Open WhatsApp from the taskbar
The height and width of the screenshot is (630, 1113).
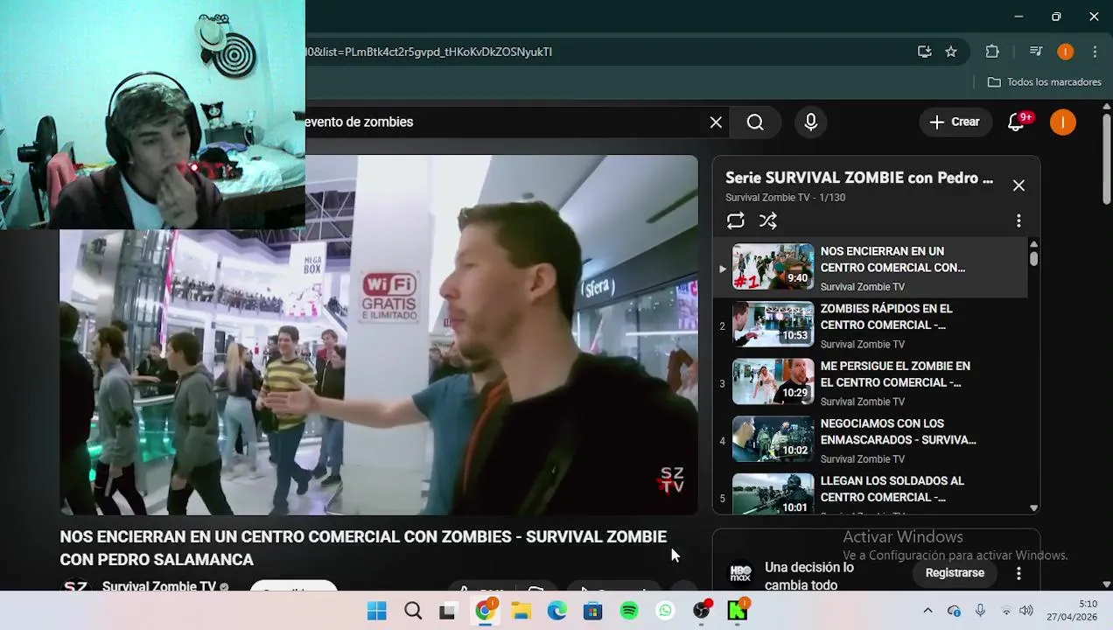(x=666, y=611)
